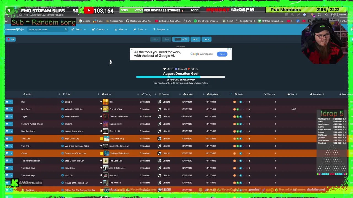This screenshot has width=353, height=198.
Task: Open Google bookmark
Action: [84, 21]
